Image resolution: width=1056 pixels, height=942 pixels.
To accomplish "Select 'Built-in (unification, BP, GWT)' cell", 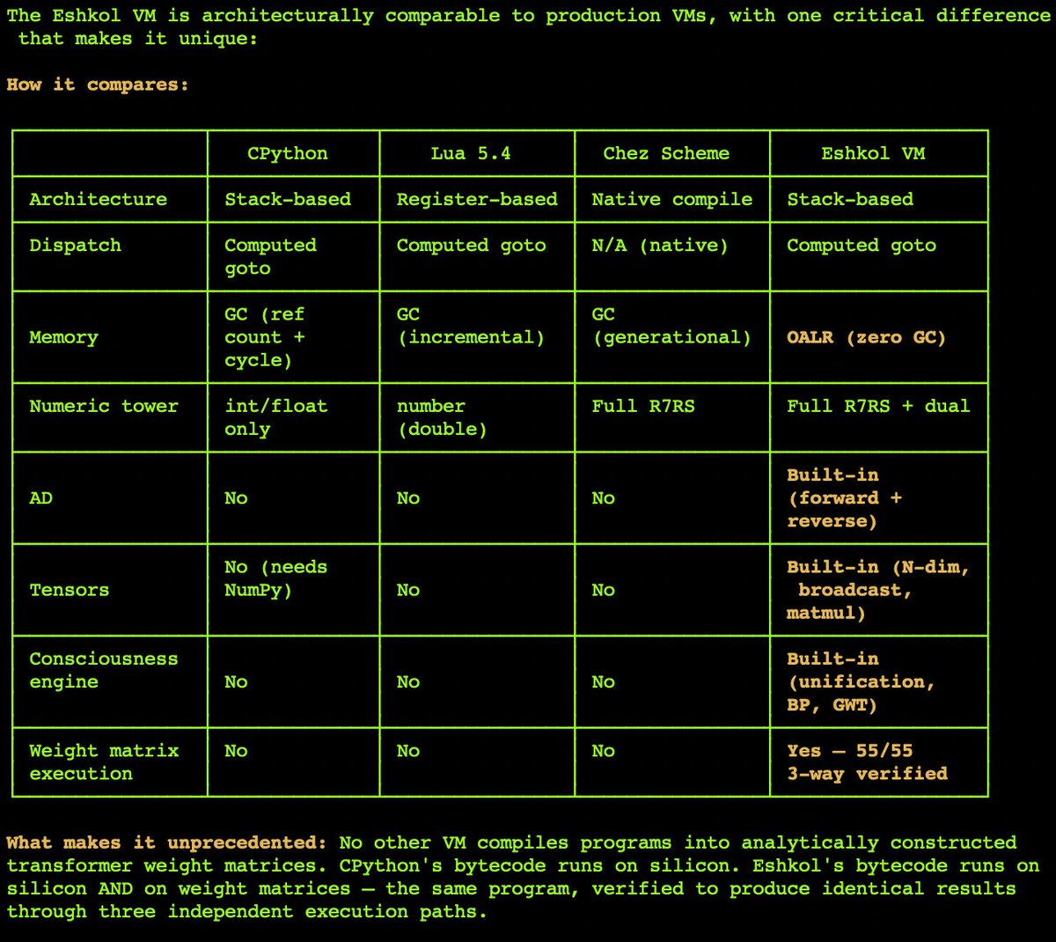I will [862, 682].
